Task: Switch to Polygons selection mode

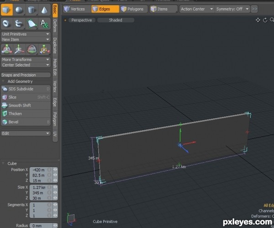Action: [x=134, y=9]
